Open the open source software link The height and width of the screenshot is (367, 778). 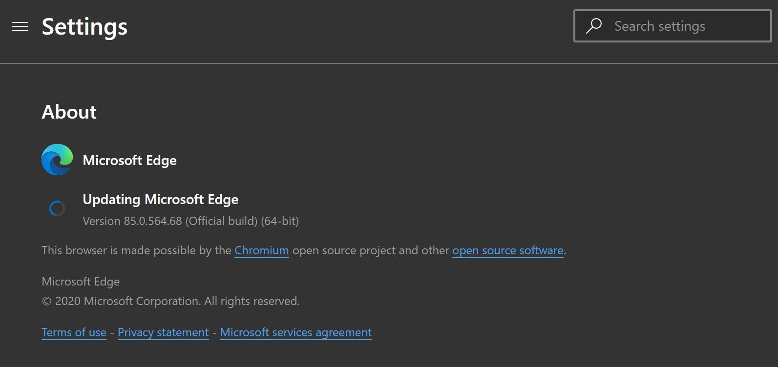(507, 250)
